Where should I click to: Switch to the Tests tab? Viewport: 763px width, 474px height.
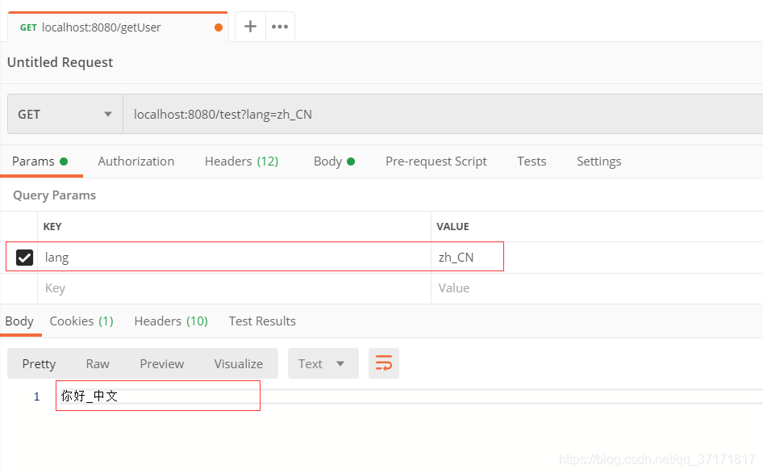coord(532,161)
